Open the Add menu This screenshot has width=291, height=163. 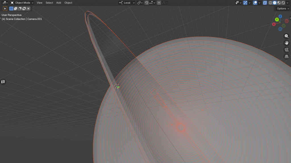(x=59, y=3)
